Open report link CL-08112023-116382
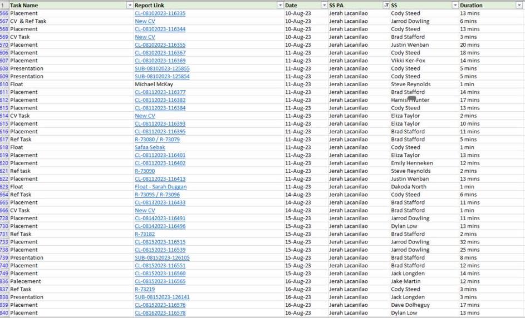 (x=160, y=100)
